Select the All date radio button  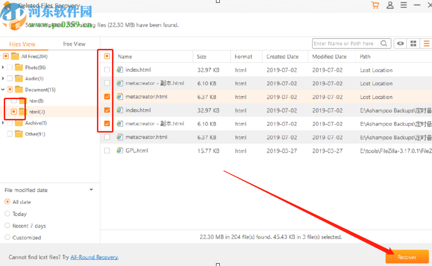[x=8, y=202]
